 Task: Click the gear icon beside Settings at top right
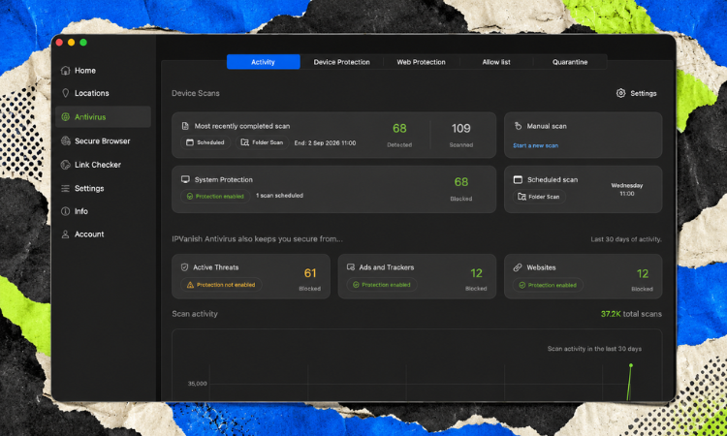pyautogui.click(x=620, y=93)
